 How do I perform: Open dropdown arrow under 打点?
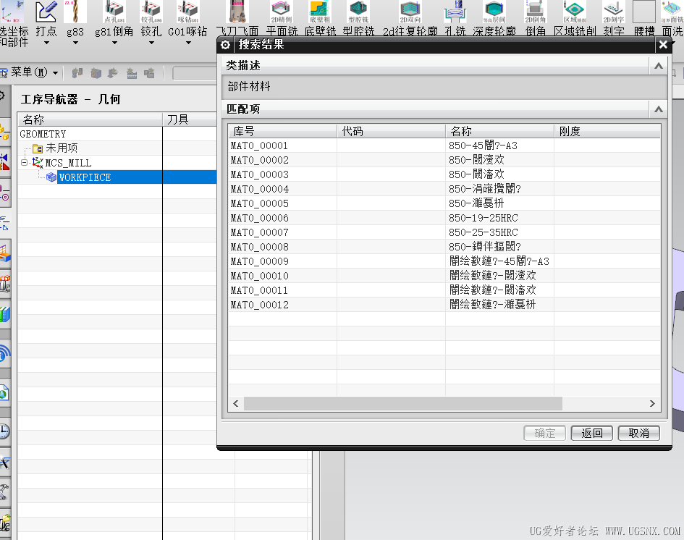46,43
